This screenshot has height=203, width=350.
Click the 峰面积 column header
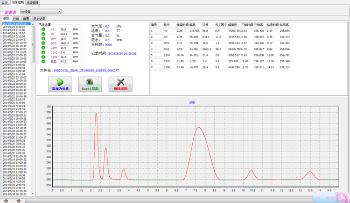point(234,25)
